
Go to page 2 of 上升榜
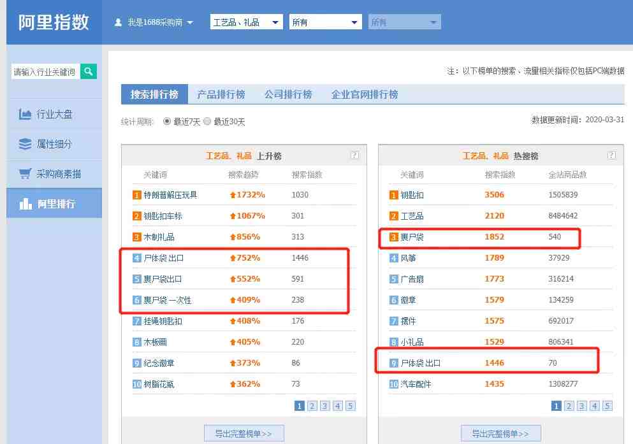point(312,406)
